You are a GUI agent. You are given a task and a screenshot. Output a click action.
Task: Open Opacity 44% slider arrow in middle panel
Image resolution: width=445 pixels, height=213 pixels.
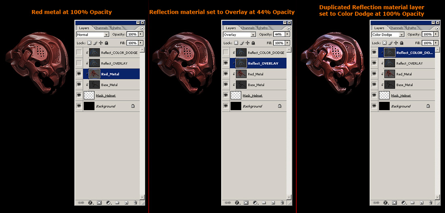[287, 35]
